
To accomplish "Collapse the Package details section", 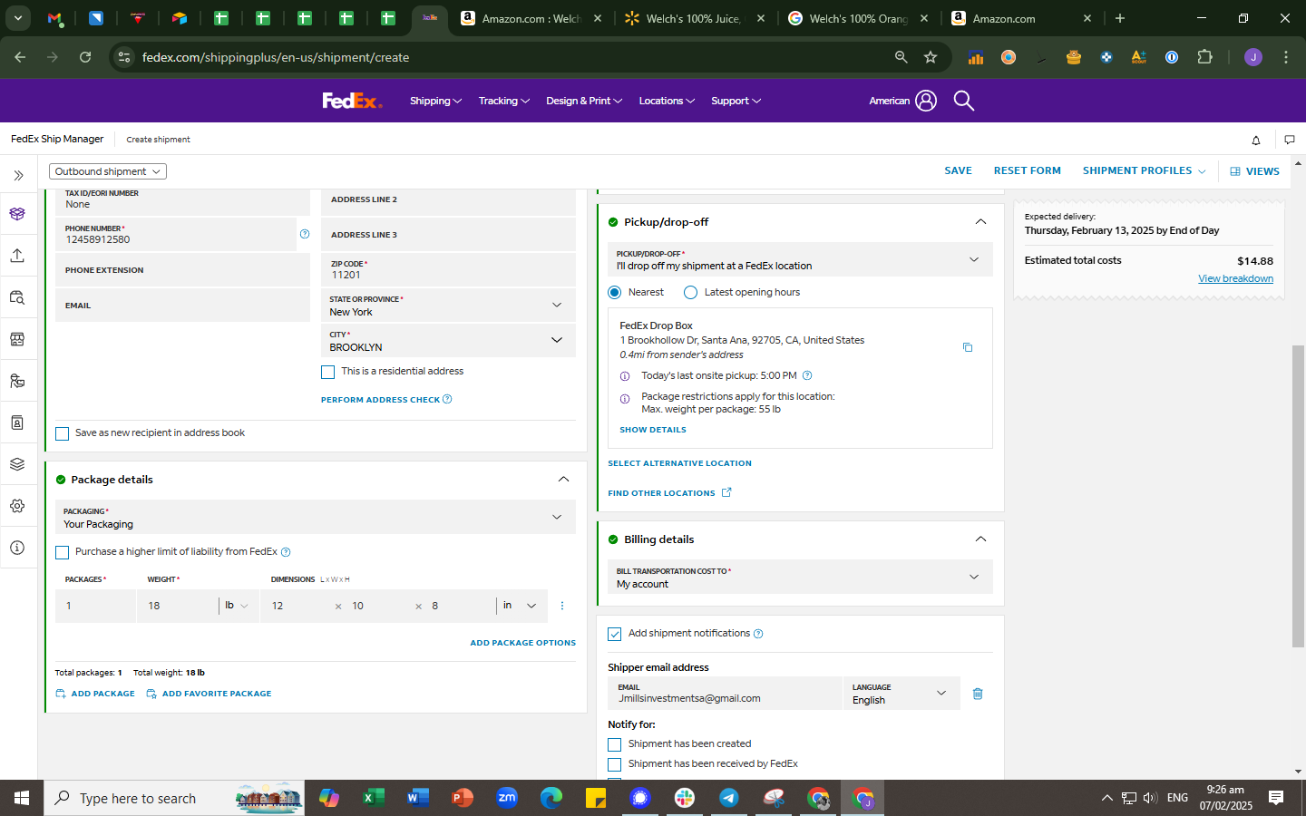I will (563, 480).
